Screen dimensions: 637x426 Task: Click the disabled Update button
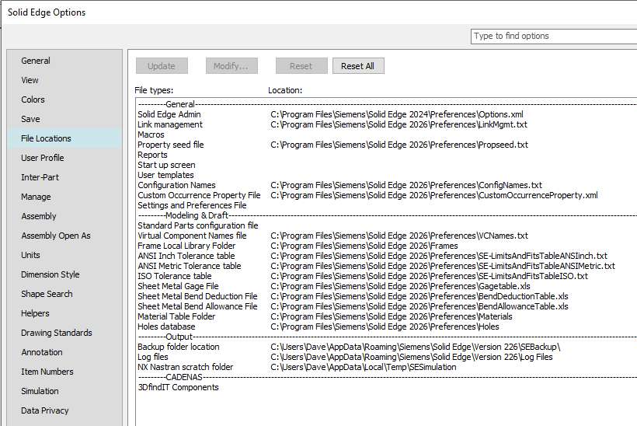pos(162,66)
